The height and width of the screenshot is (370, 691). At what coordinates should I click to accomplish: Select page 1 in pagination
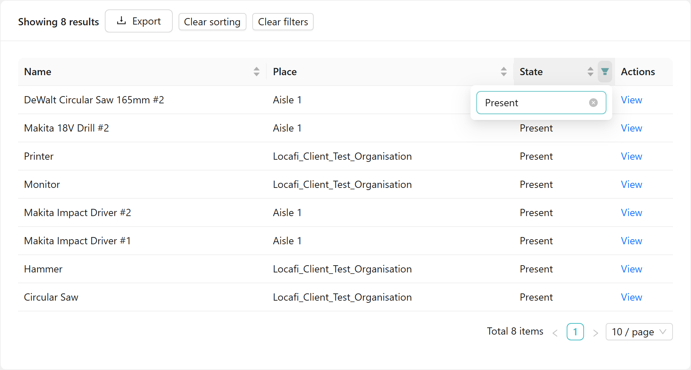click(575, 332)
